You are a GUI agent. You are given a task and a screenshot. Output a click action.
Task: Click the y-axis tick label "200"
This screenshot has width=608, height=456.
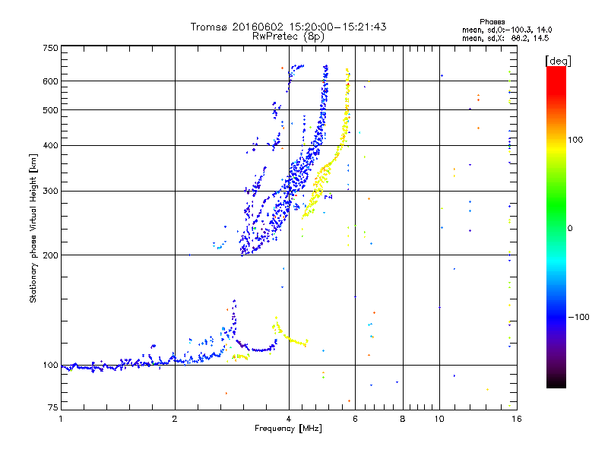click(50, 255)
